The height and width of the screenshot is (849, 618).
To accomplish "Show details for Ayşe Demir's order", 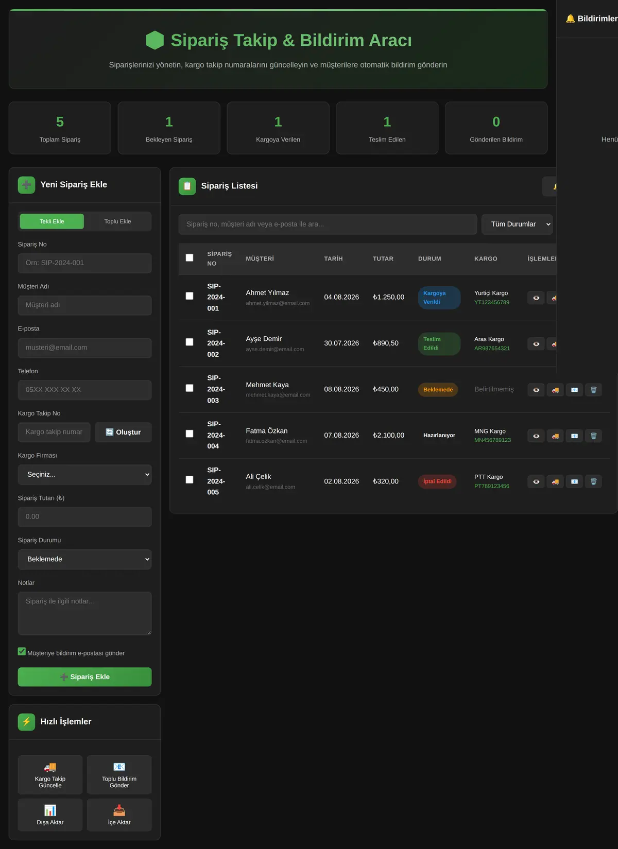I will [x=536, y=343].
